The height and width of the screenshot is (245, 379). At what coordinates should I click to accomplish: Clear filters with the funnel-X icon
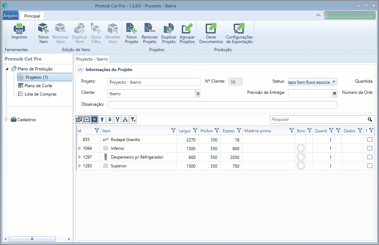(x=133, y=119)
